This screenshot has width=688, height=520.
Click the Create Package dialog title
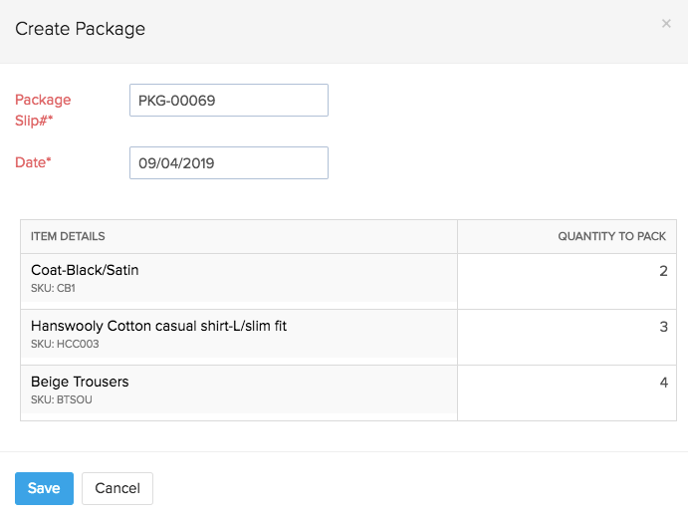(80, 29)
